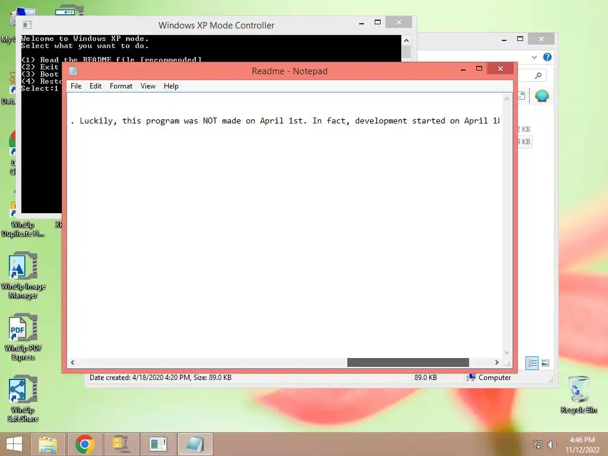This screenshot has width=608, height=456.
Task: Expand the ribbon chevron in Explorer window
Action: [534, 58]
